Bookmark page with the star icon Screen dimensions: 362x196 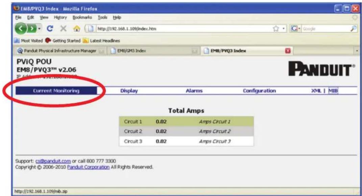point(276,29)
